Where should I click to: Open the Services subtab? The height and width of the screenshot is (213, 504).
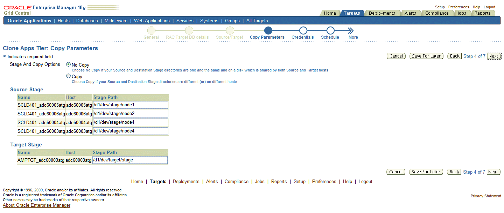point(185,21)
